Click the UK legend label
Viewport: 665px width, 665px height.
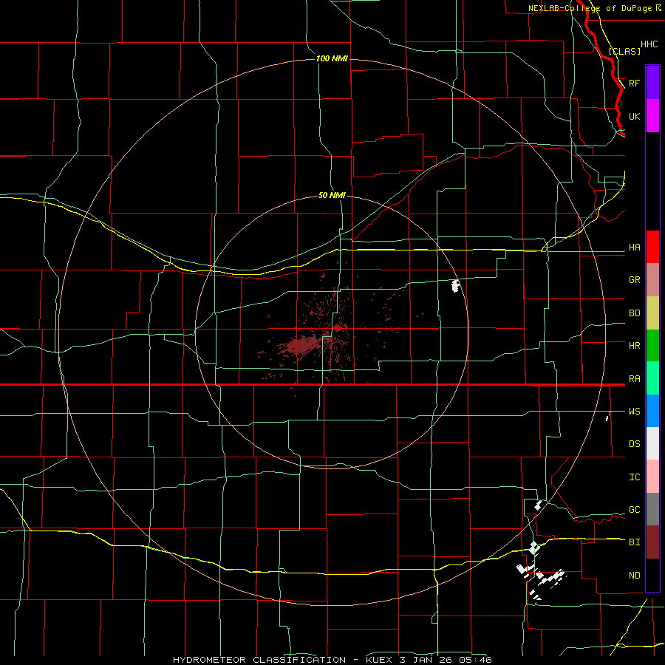[x=635, y=117]
